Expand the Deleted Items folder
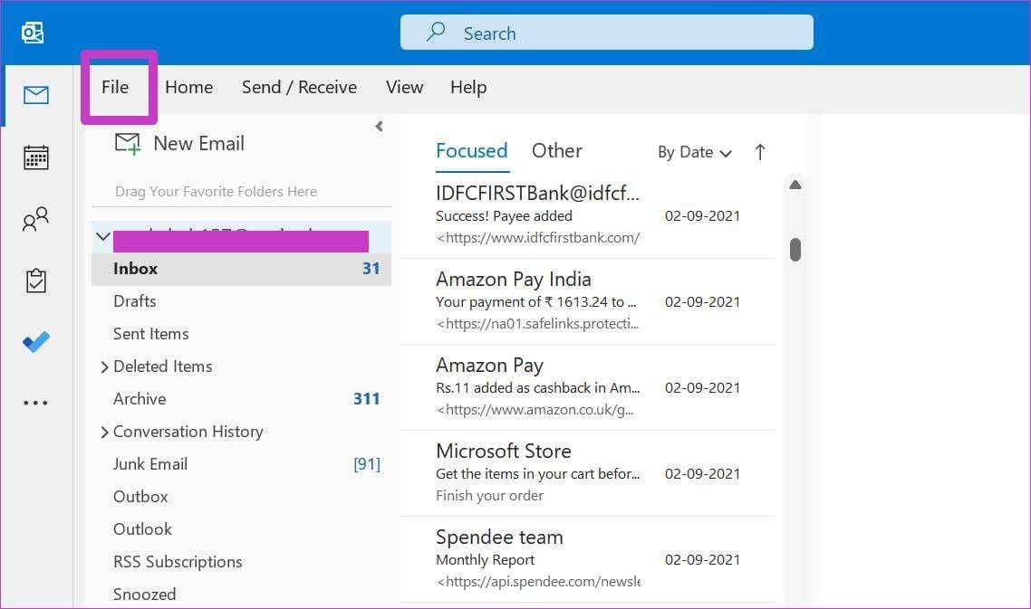This screenshot has width=1031, height=609. tap(104, 367)
